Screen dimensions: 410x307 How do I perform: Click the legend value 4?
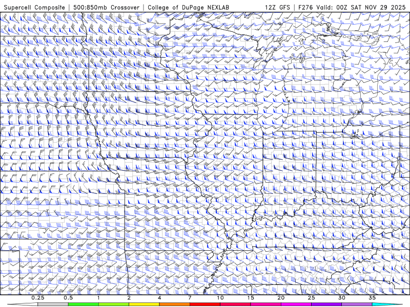(159, 298)
